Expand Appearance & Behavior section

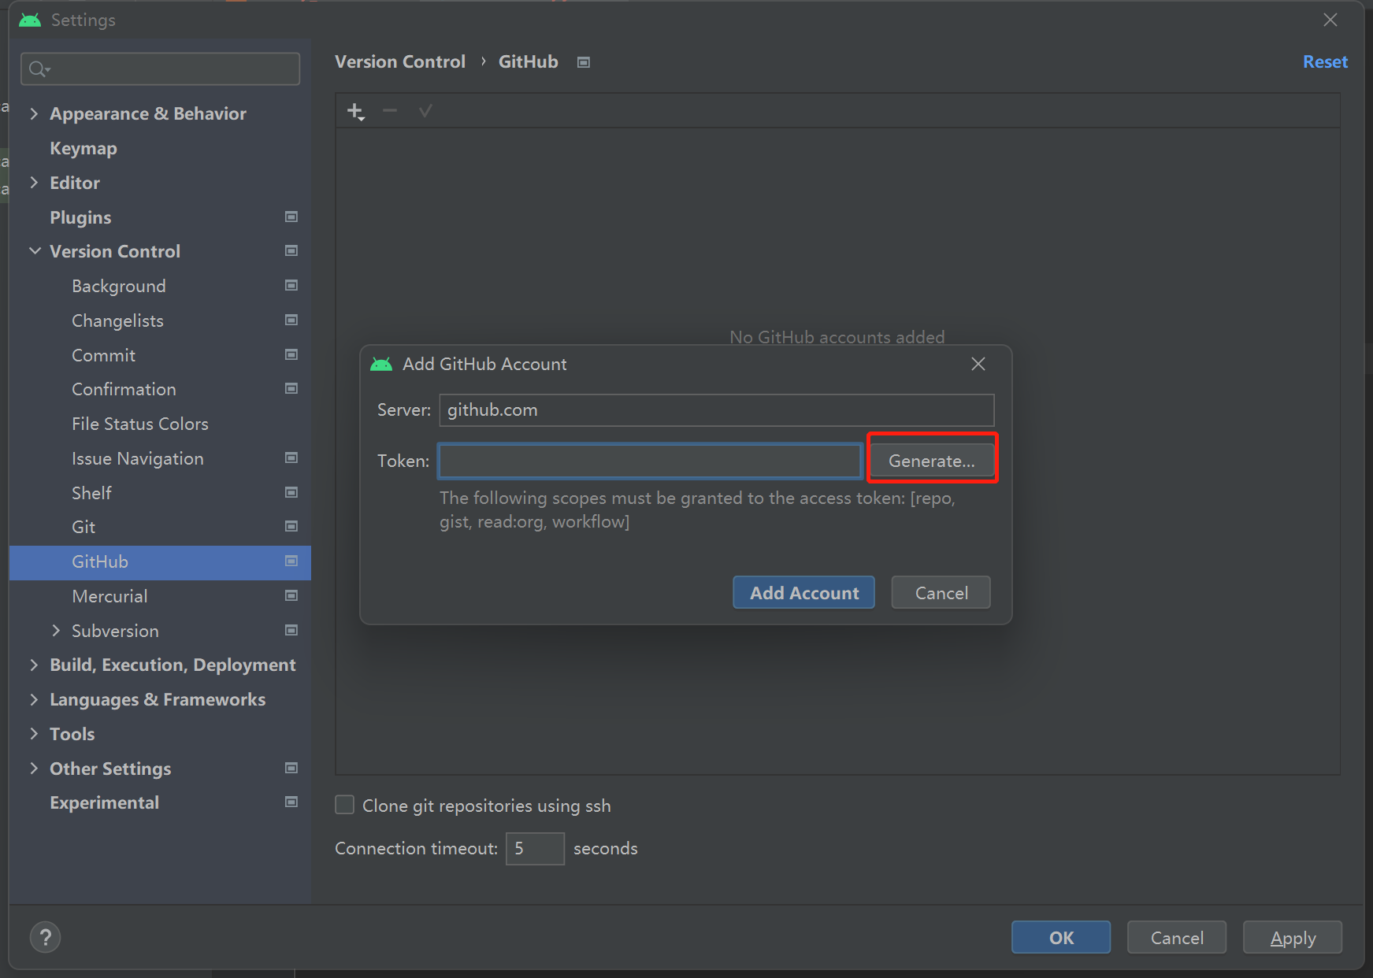(x=34, y=114)
